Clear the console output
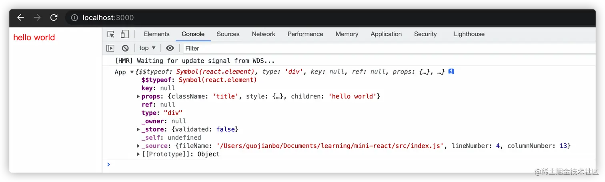The height and width of the screenshot is (182, 605). (125, 48)
